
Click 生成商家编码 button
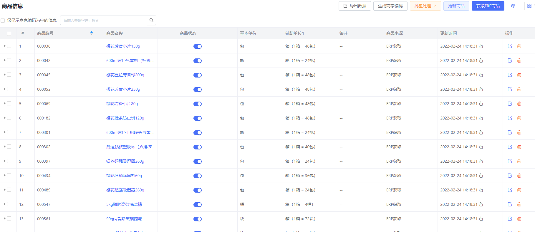point(390,6)
